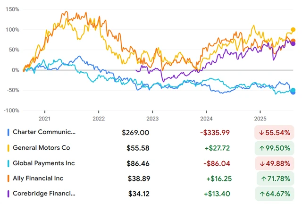Image resolution: width=302 pixels, height=204 pixels.
Task: Click the yellow General Motors endpoint dot on chart
Action: [293, 30]
